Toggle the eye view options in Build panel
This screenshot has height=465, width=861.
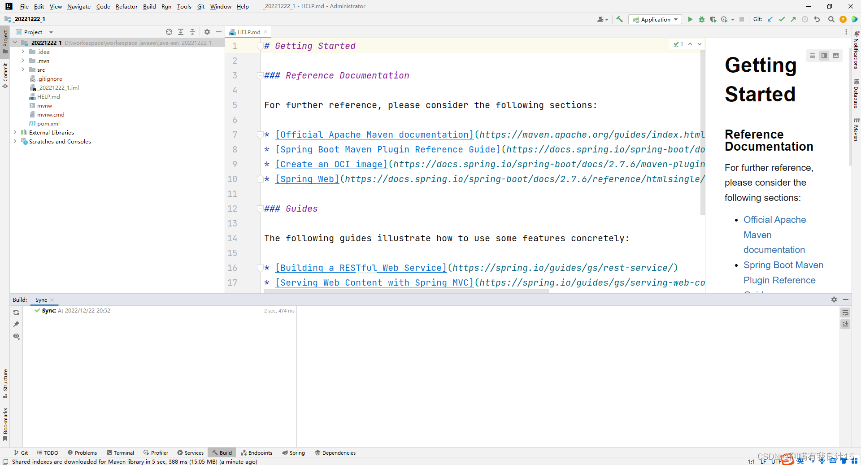[17, 336]
